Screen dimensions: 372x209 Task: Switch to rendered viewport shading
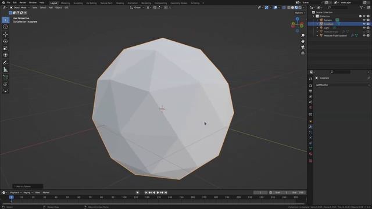pyautogui.click(x=300, y=8)
